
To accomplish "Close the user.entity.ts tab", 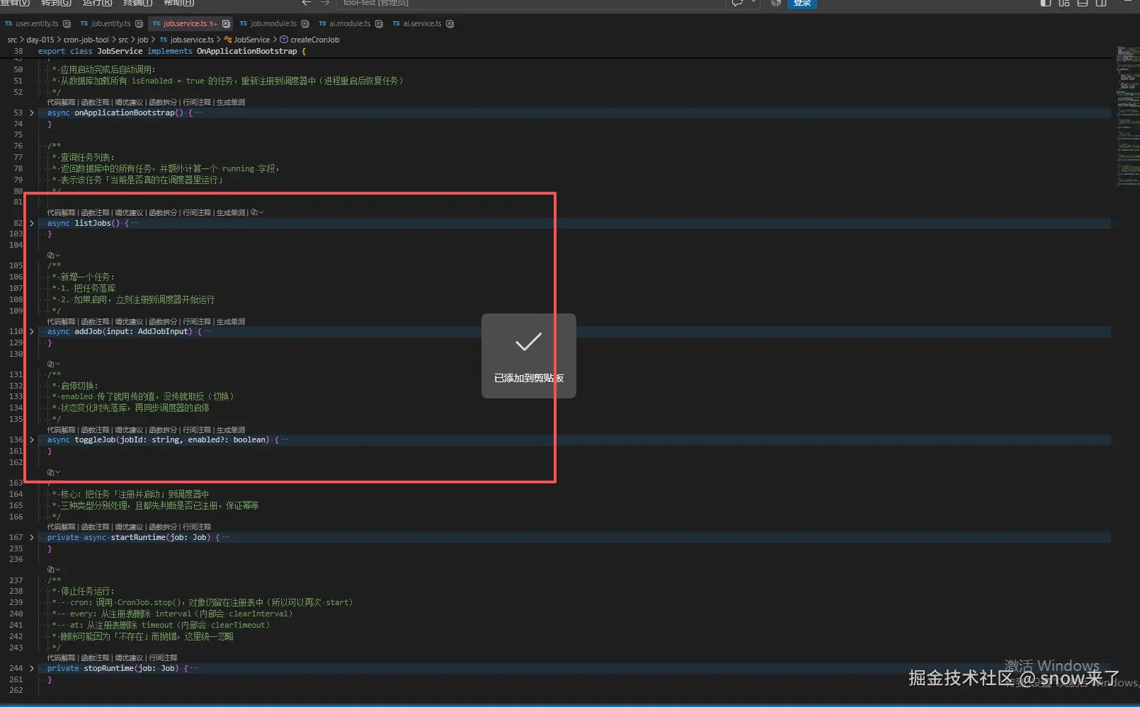I will pyautogui.click(x=67, y=23).
